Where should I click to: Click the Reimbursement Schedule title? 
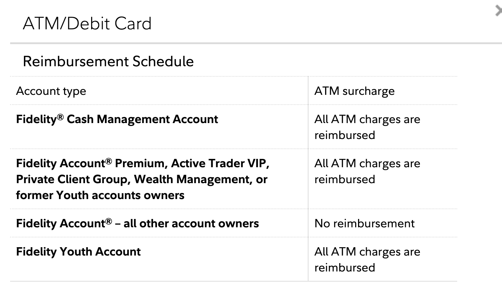click(108, 61)
